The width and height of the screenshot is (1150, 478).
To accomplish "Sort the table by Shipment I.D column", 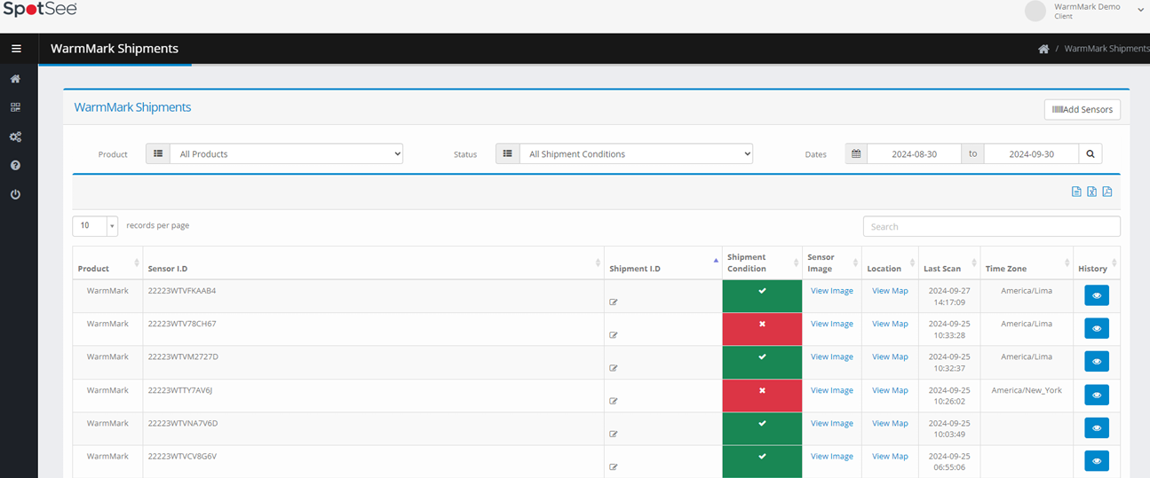I will pos(662,269).
